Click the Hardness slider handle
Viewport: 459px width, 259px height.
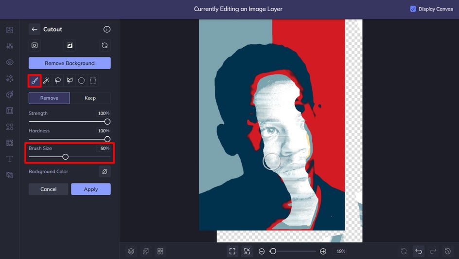pos(107,139)
